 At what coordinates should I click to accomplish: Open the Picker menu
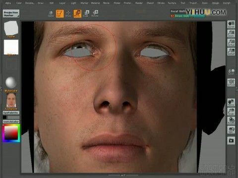coord(117,3)
